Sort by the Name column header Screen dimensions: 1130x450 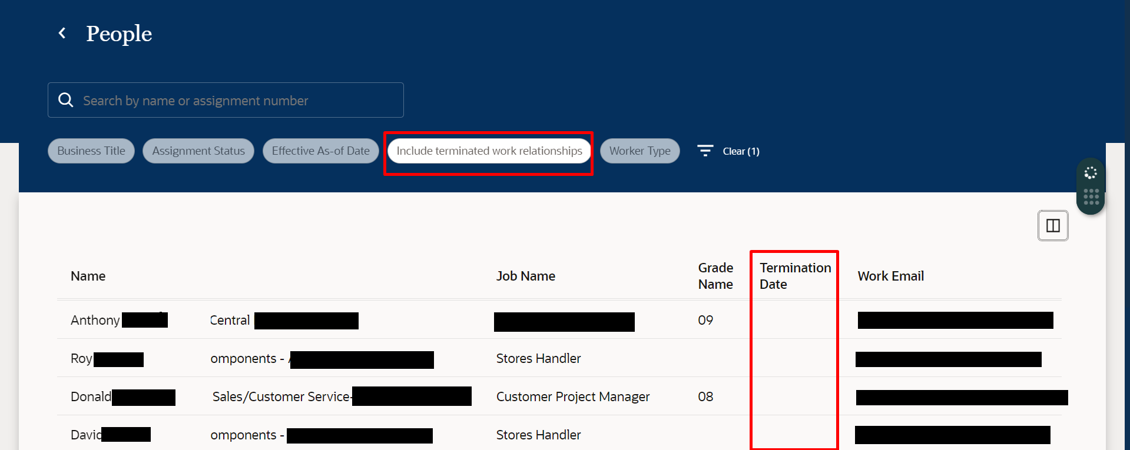click(88, 276)
